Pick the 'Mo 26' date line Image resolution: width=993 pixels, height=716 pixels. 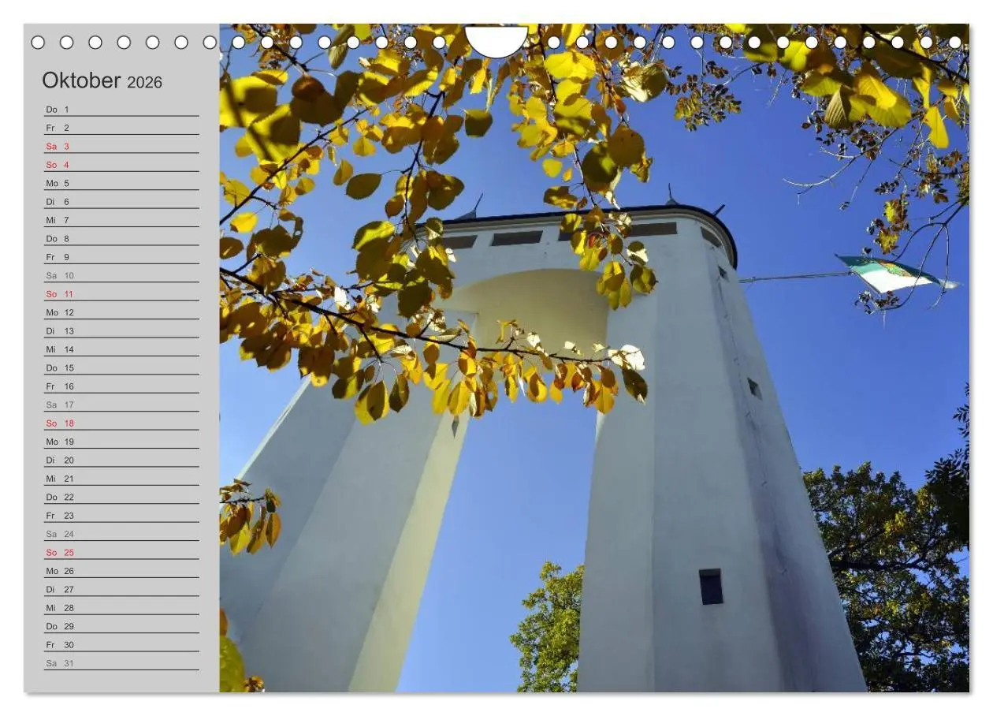point(121,570)
